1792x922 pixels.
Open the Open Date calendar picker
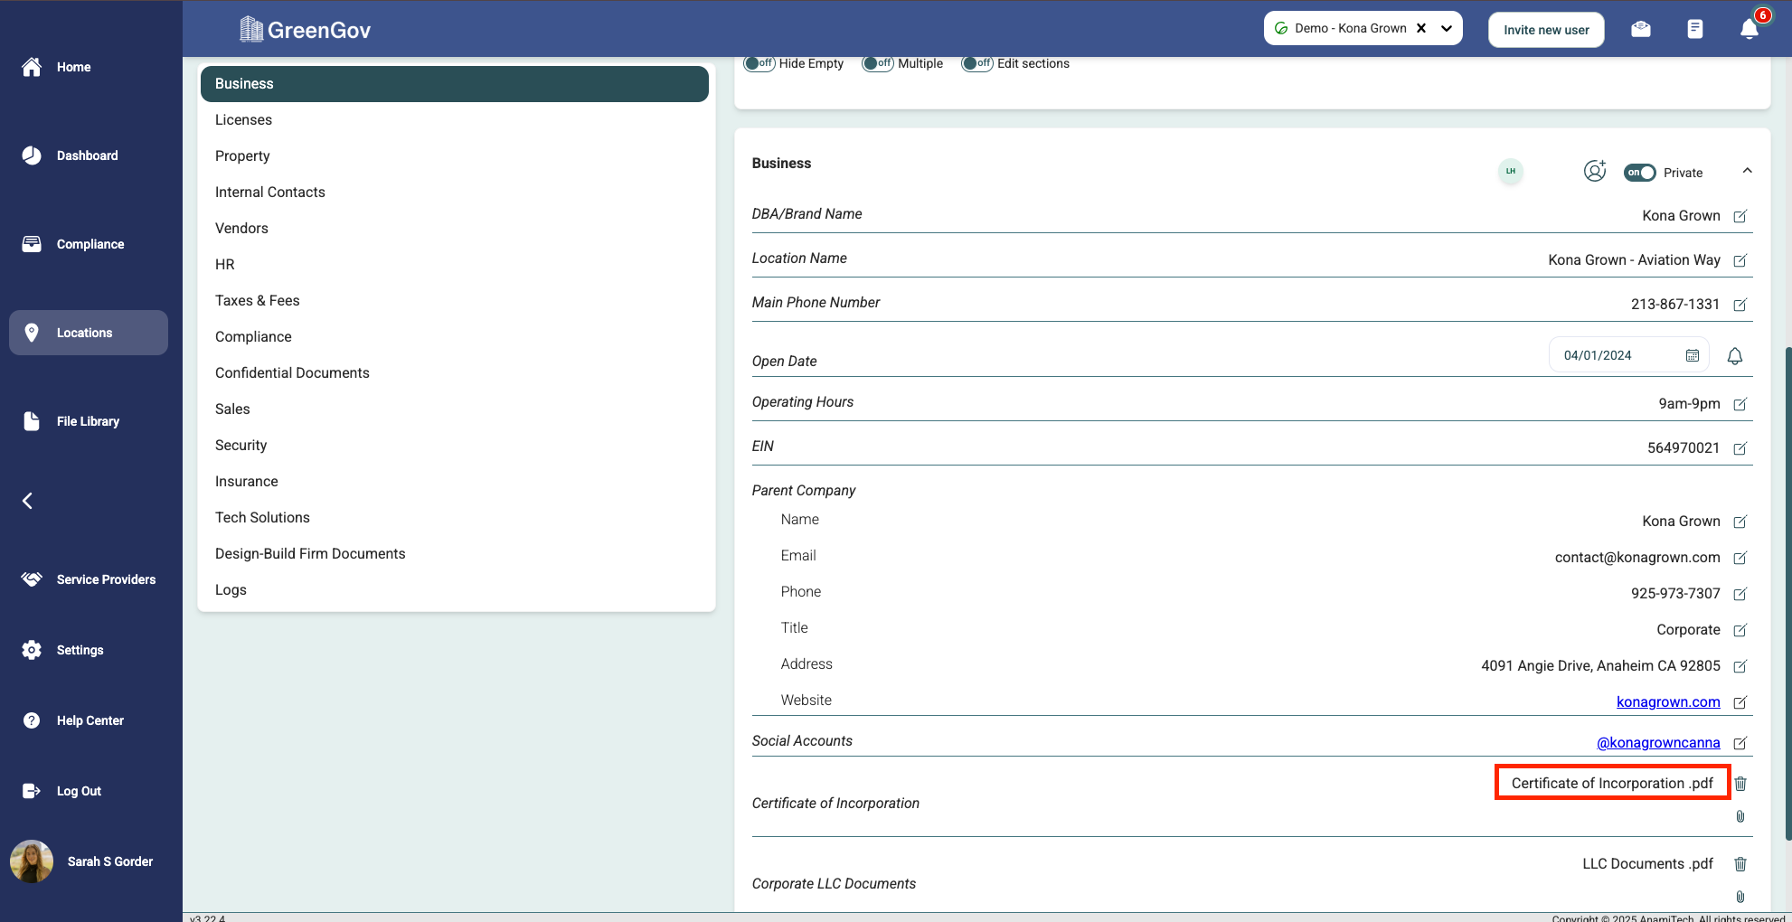[x=1693, y=355]
